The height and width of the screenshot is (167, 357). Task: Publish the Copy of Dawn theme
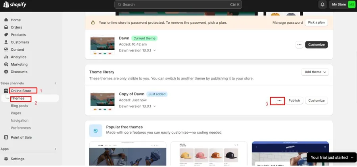[294, 101]
